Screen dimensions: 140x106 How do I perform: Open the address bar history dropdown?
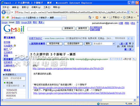tap(128, 12)
